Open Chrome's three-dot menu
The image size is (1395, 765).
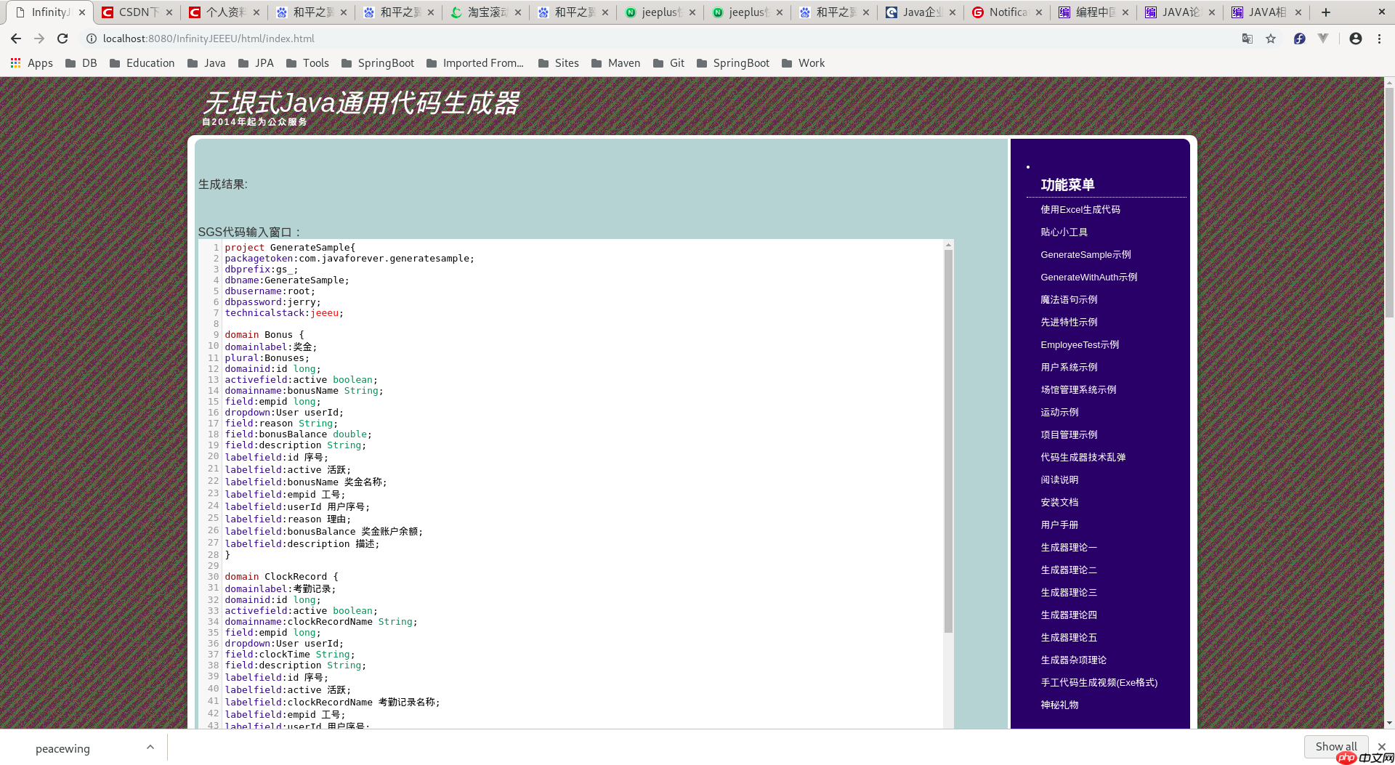(1379, 39)
